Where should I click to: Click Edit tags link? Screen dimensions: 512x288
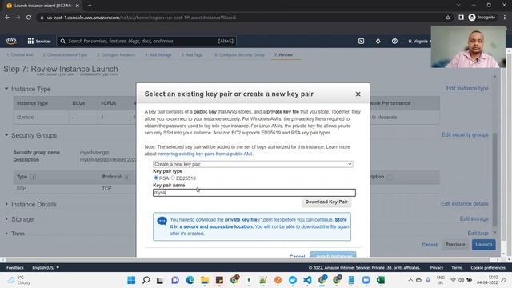478,233
